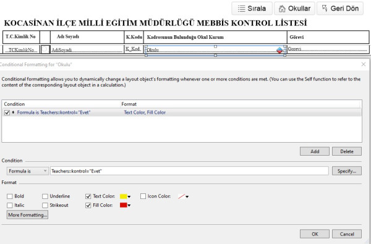Click the Geri Dön button
Viewport: 371px width, 244px height.
click(339, 9)
